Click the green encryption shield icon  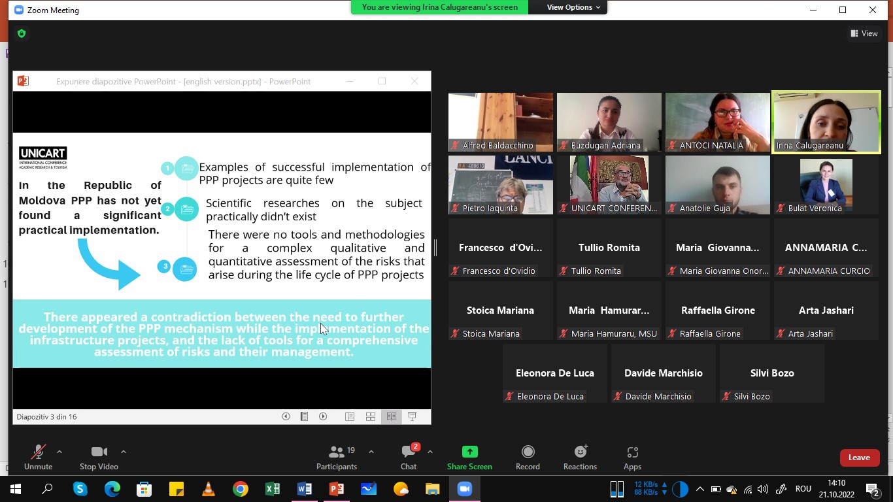pos(22,33)
